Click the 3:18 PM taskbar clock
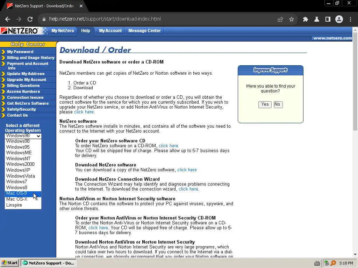The width and height of the screenshot is (358, 268). click(x=346, y=263)
